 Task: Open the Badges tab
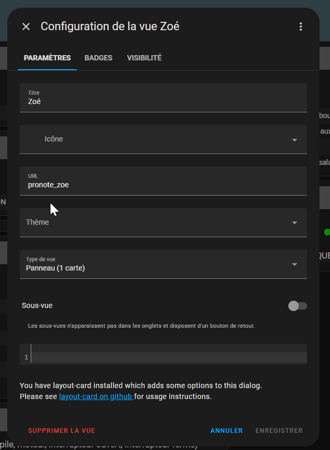[x=98, y=58]
